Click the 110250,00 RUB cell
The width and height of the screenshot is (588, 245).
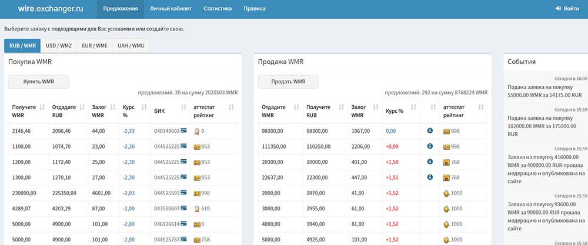coord(319,146)
